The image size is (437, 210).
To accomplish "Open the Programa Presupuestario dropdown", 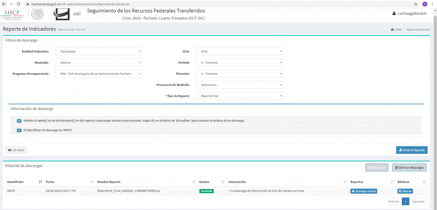I will point(99,74).
